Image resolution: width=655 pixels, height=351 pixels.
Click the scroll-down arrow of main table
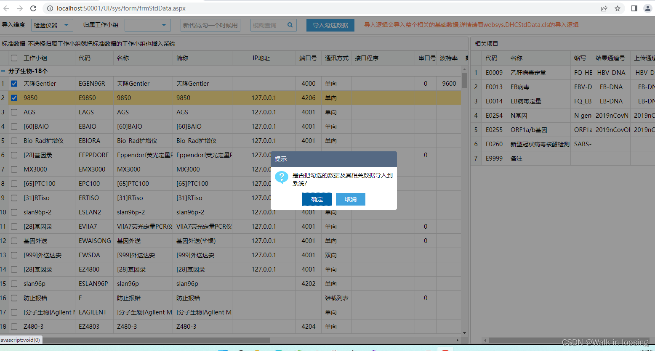tap(464, 333)
